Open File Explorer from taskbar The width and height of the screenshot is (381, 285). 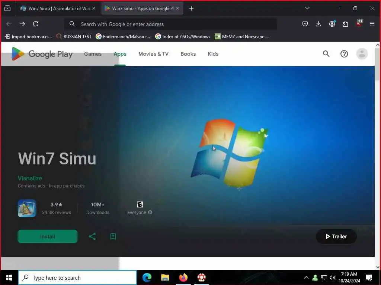click(x=165, y=278)
